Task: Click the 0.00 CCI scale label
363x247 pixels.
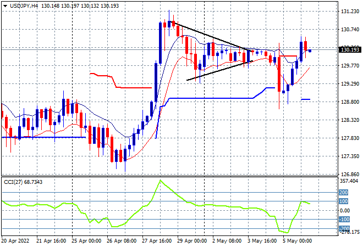Action: point(345,210)
